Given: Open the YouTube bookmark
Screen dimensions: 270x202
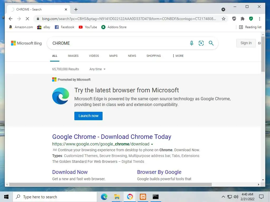Looking at the screenshot, I should click(x=88, y=27).
